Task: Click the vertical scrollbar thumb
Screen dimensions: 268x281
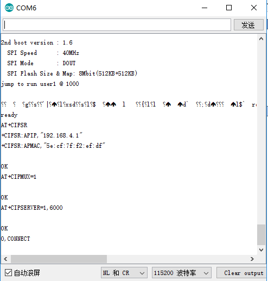Action: point(261,235)
